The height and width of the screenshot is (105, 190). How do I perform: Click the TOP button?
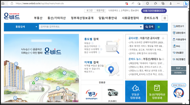tap(178, 68)
